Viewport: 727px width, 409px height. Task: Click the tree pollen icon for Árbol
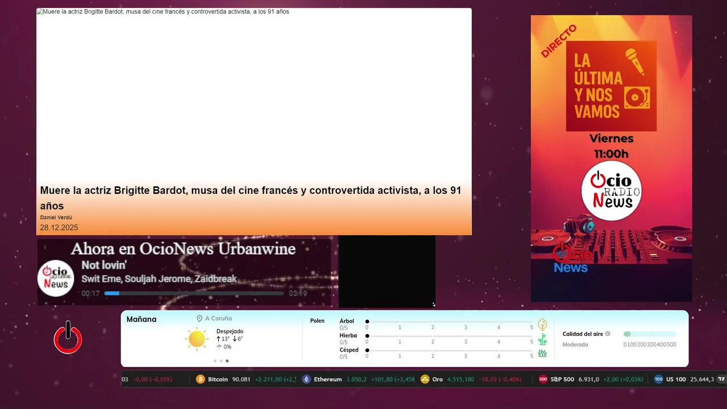click(542, 324)
